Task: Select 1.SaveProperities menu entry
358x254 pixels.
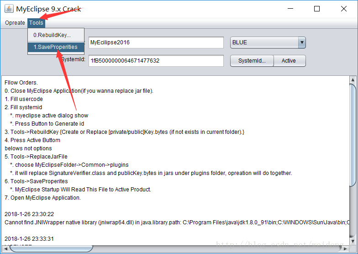Action: coord(56,47)
